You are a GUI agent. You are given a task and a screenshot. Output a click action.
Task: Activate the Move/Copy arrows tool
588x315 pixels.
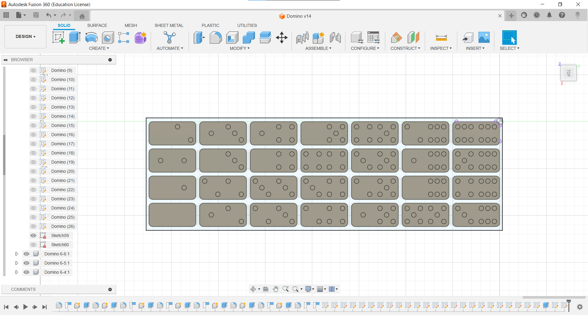[281, 38]
